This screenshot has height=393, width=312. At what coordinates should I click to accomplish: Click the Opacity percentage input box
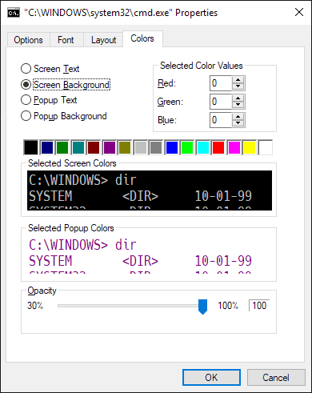[259, 306]
